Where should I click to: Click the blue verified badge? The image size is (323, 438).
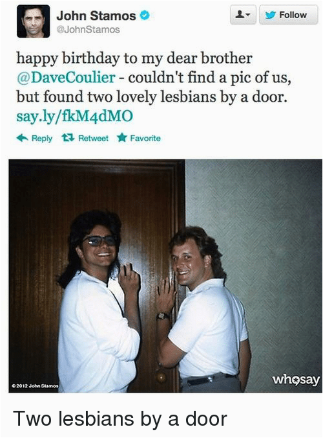145,16
